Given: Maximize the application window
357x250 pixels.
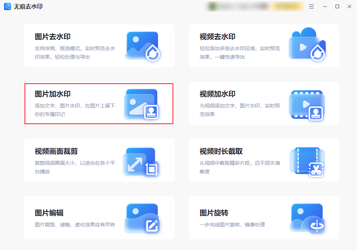Looking at the screenshot, I should (x=337, y=6).
